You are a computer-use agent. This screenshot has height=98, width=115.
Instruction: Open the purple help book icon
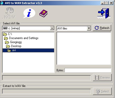pyautogui.click(x=43, y=13)
